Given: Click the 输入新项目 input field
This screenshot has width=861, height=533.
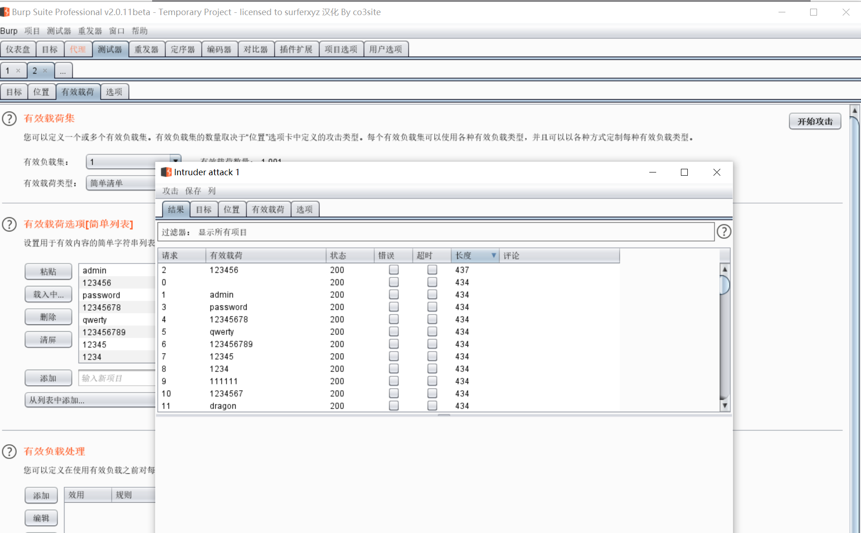Looking at the screenshot, I should [x=117, y=378].
